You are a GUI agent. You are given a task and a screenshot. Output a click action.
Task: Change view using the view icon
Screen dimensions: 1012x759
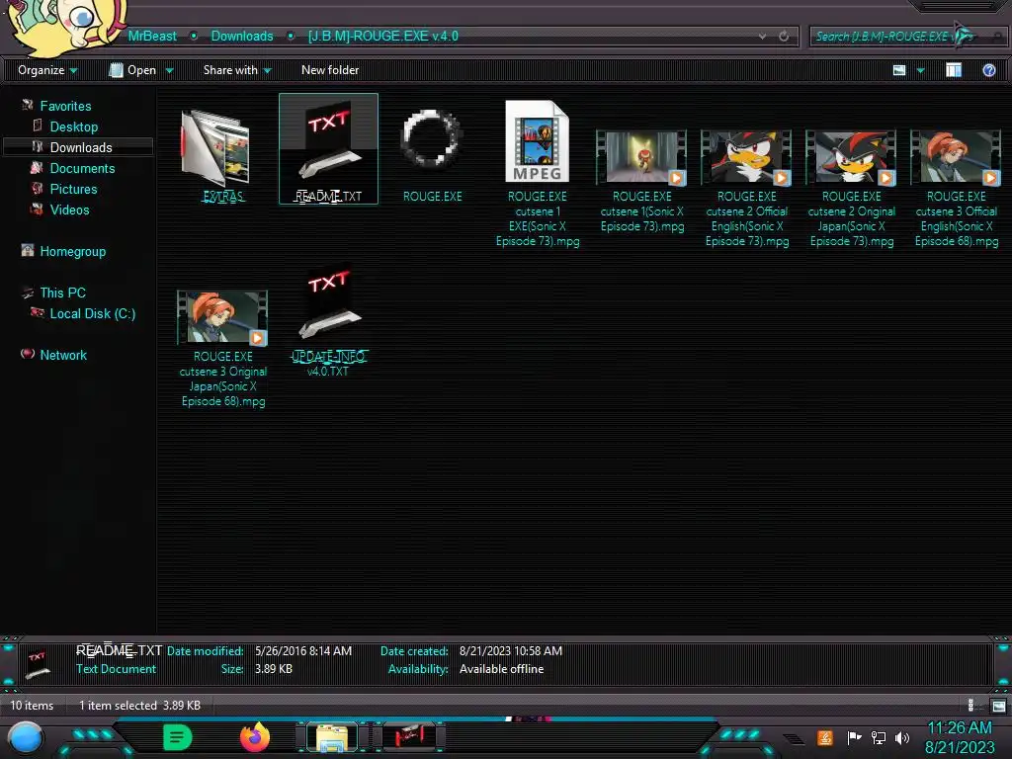pyautogui.click(x=899, y=70)
